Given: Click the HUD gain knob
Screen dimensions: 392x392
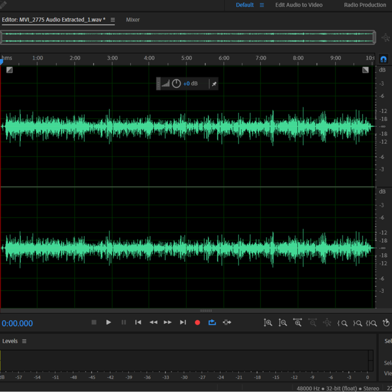Looking at the screenshot, I should [176, 84].
